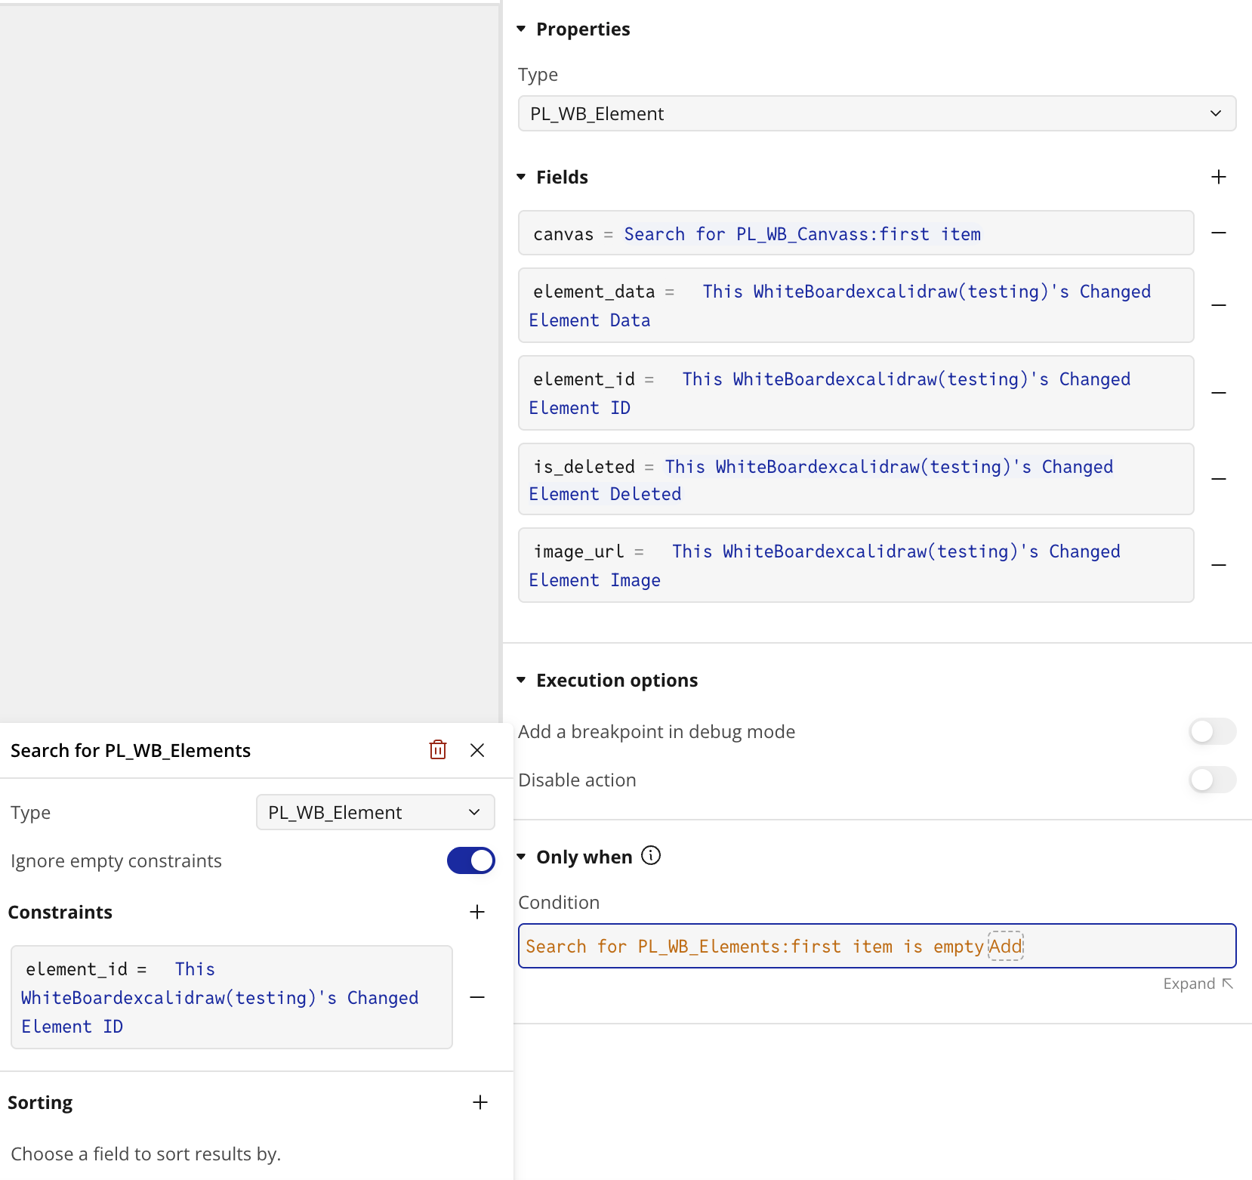This screenshot has width=1252, height=1180.
Task: Edit the element_data Changed Element Data expression
Action: [x=840, y=306]
